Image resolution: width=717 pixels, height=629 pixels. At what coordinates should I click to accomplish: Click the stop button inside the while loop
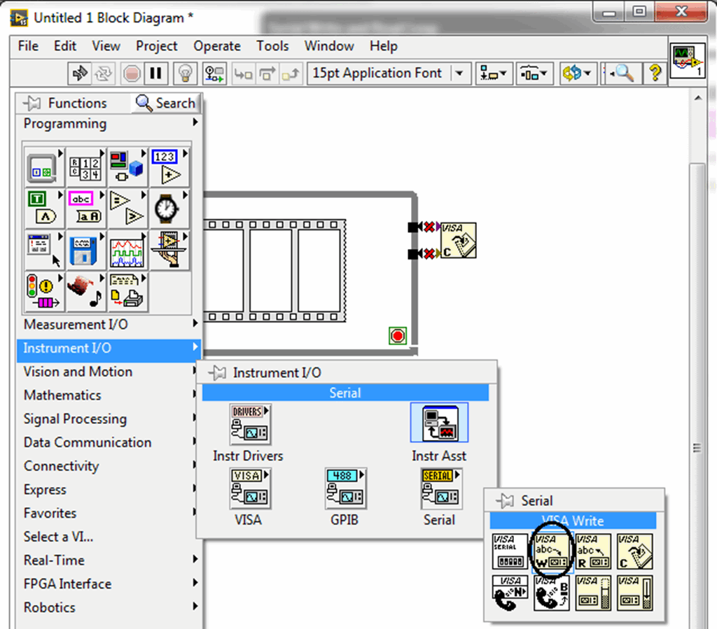(x=397, y=335)
